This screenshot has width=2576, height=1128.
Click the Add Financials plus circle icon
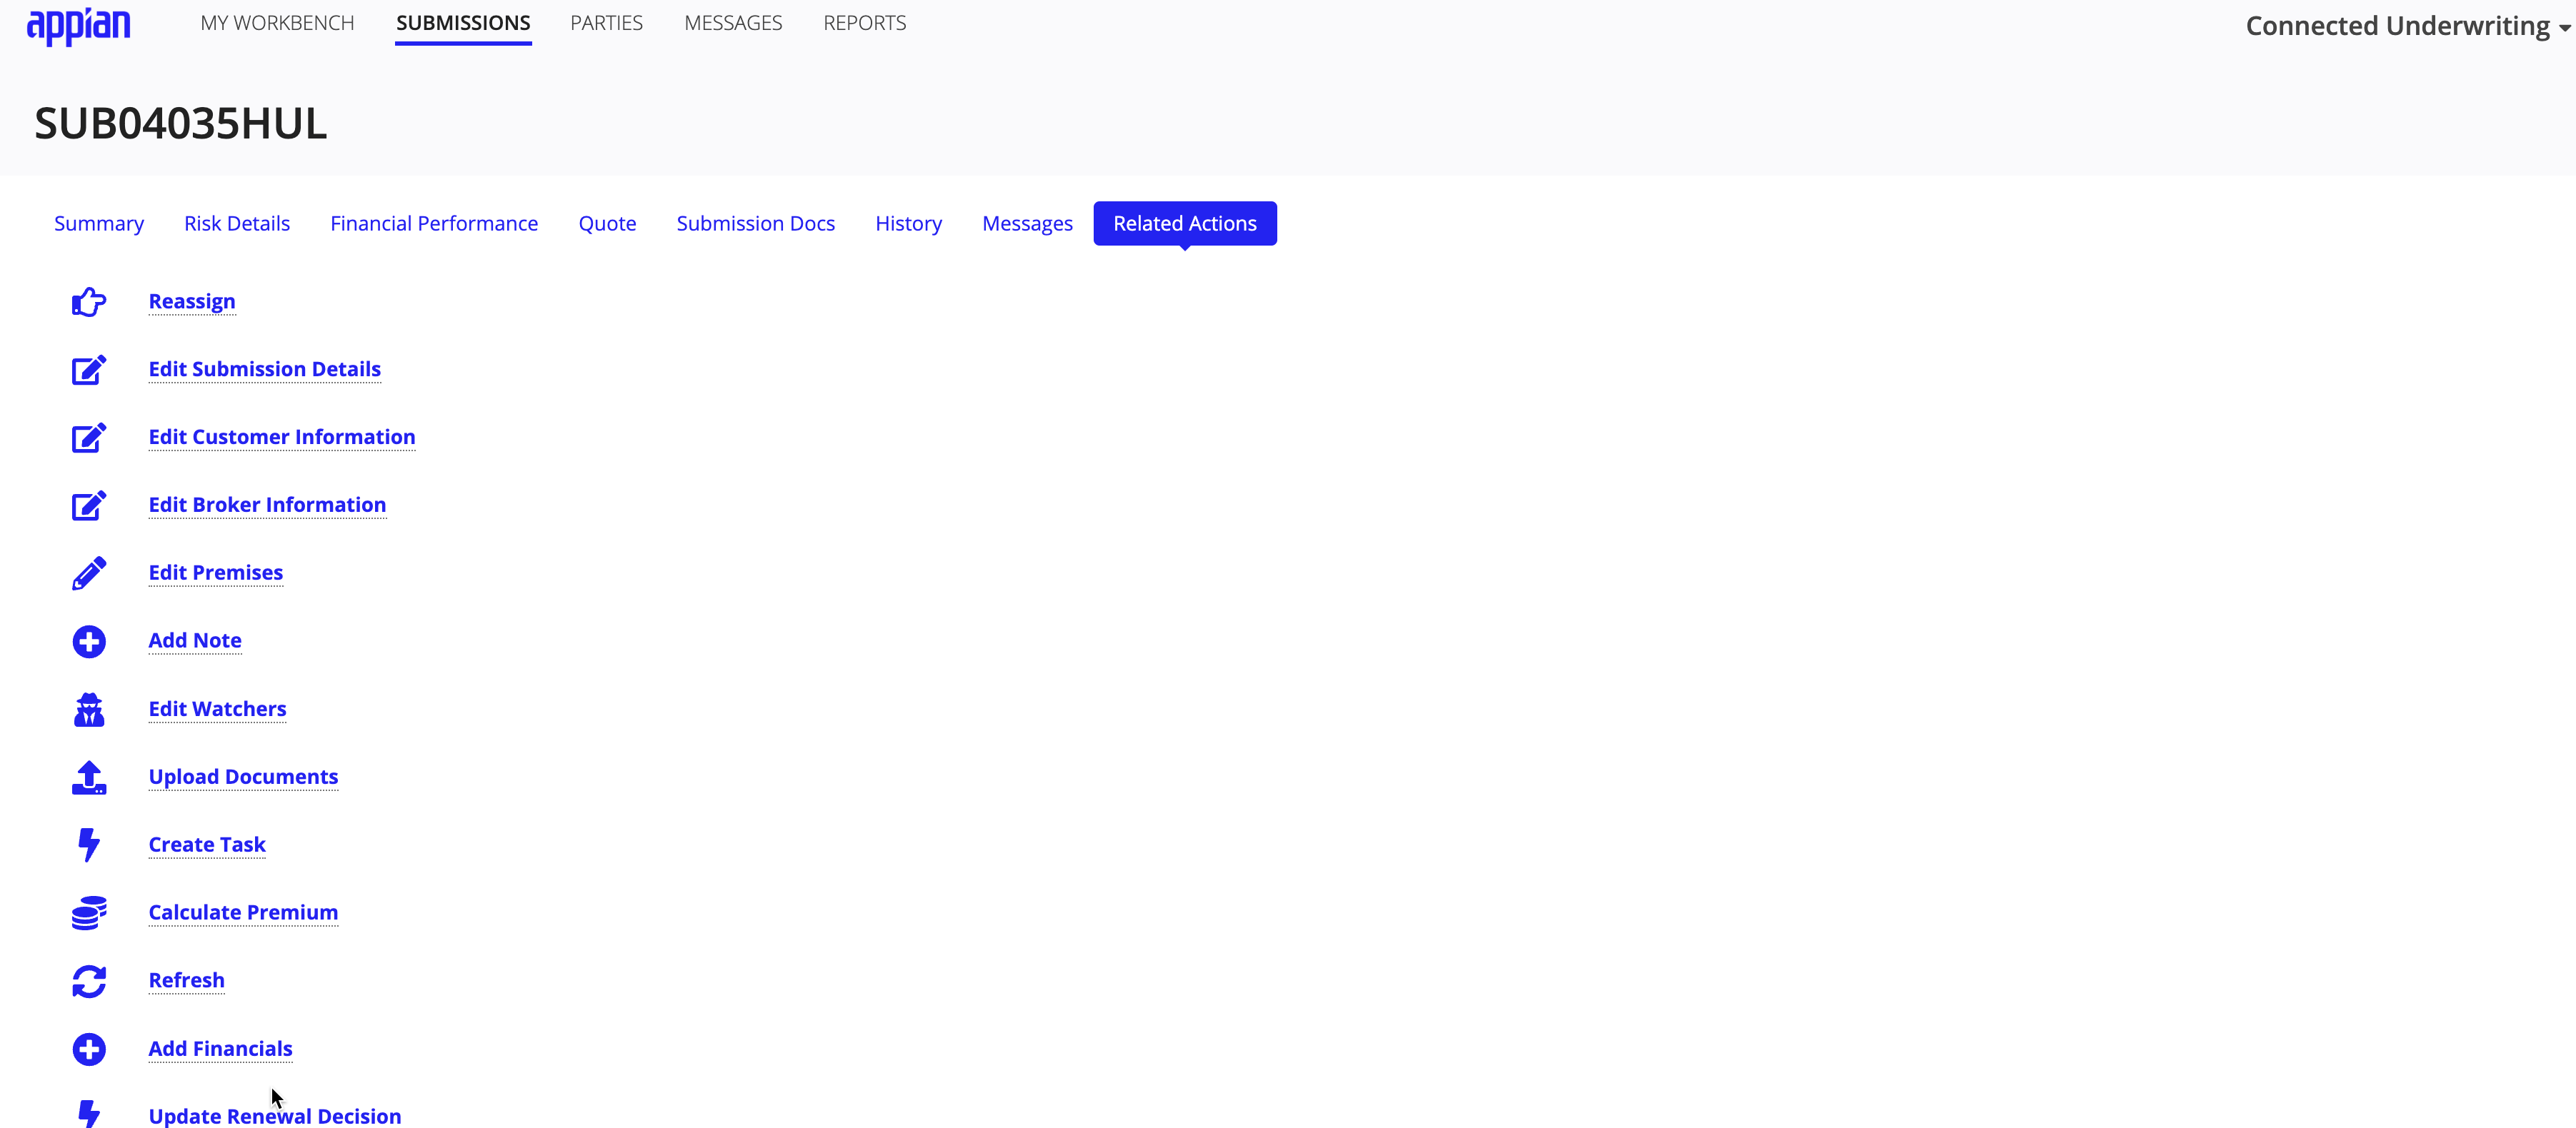point(89,1049)
